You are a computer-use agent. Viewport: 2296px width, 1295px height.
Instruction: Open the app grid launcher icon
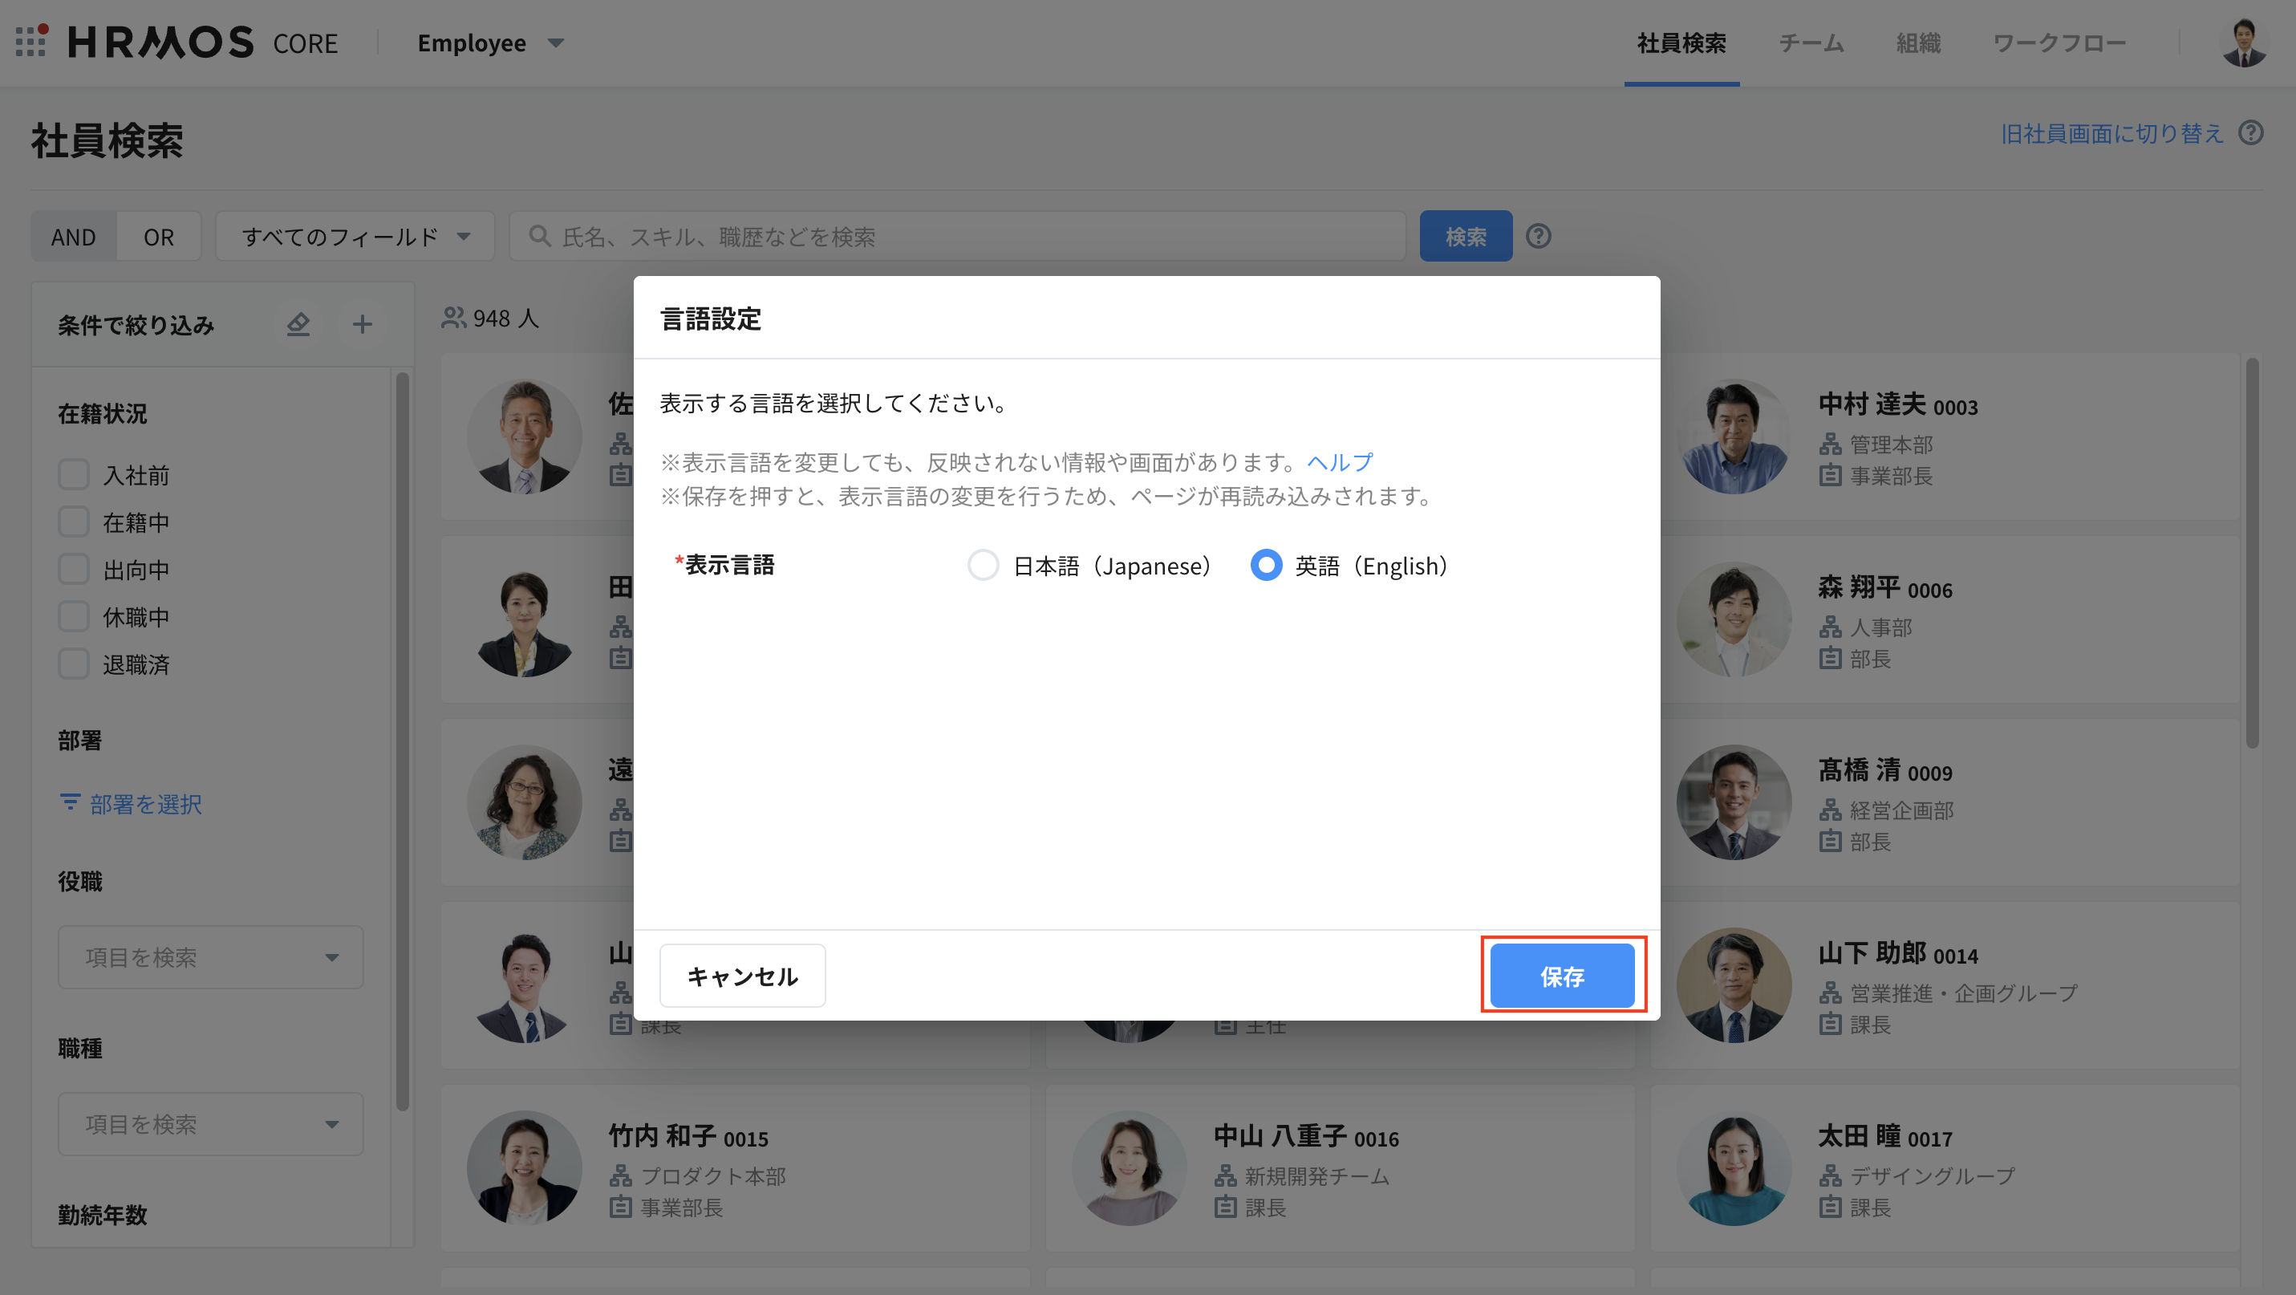point(31,42)
